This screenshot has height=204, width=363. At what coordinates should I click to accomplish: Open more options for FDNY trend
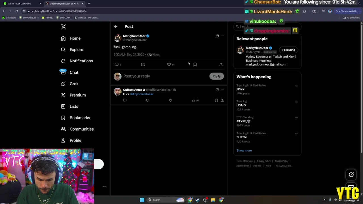pos(296,86)
